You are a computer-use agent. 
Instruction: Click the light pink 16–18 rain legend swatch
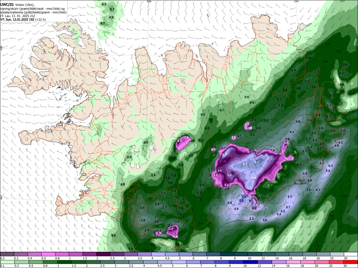coord(293,262)
